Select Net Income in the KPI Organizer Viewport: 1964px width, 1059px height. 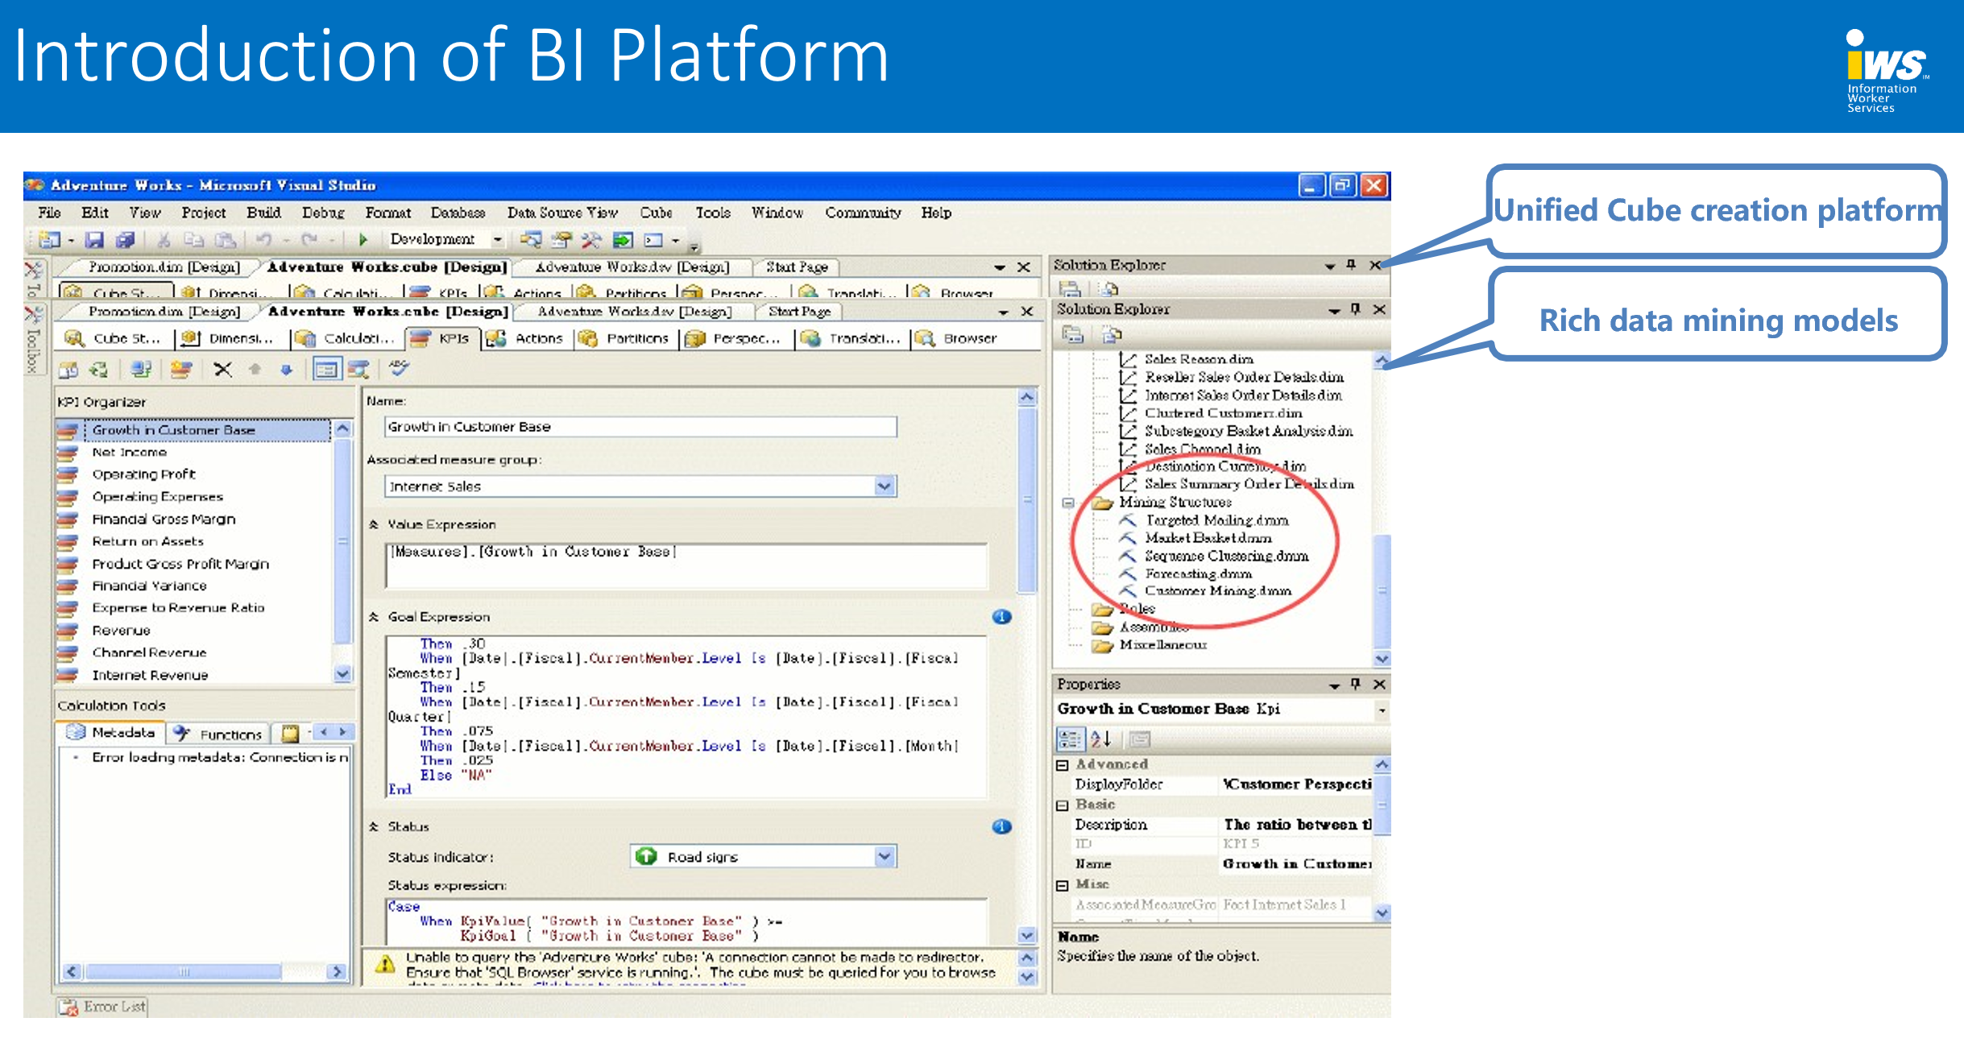click(x=129, y=453)
